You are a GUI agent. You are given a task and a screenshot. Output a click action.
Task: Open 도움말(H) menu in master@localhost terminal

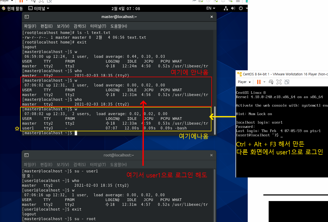coord(119,26)
